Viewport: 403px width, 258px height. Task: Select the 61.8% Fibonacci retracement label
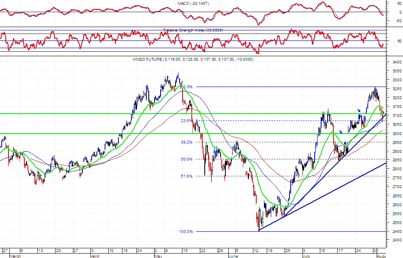186,176
